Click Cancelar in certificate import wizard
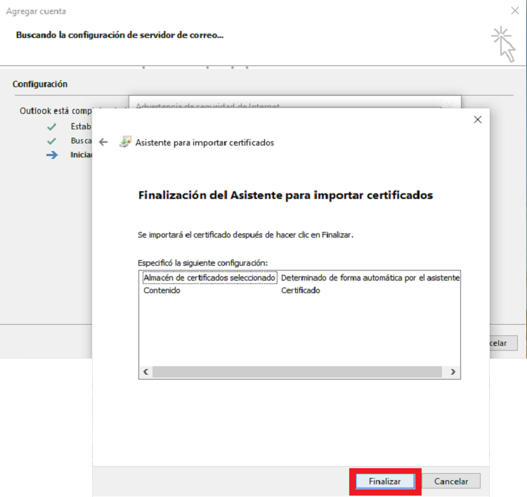 coord(451,482)
